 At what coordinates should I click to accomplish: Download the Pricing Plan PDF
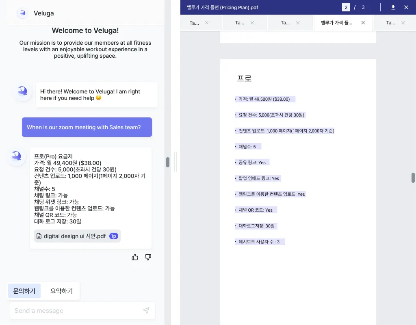pos(393,7)
